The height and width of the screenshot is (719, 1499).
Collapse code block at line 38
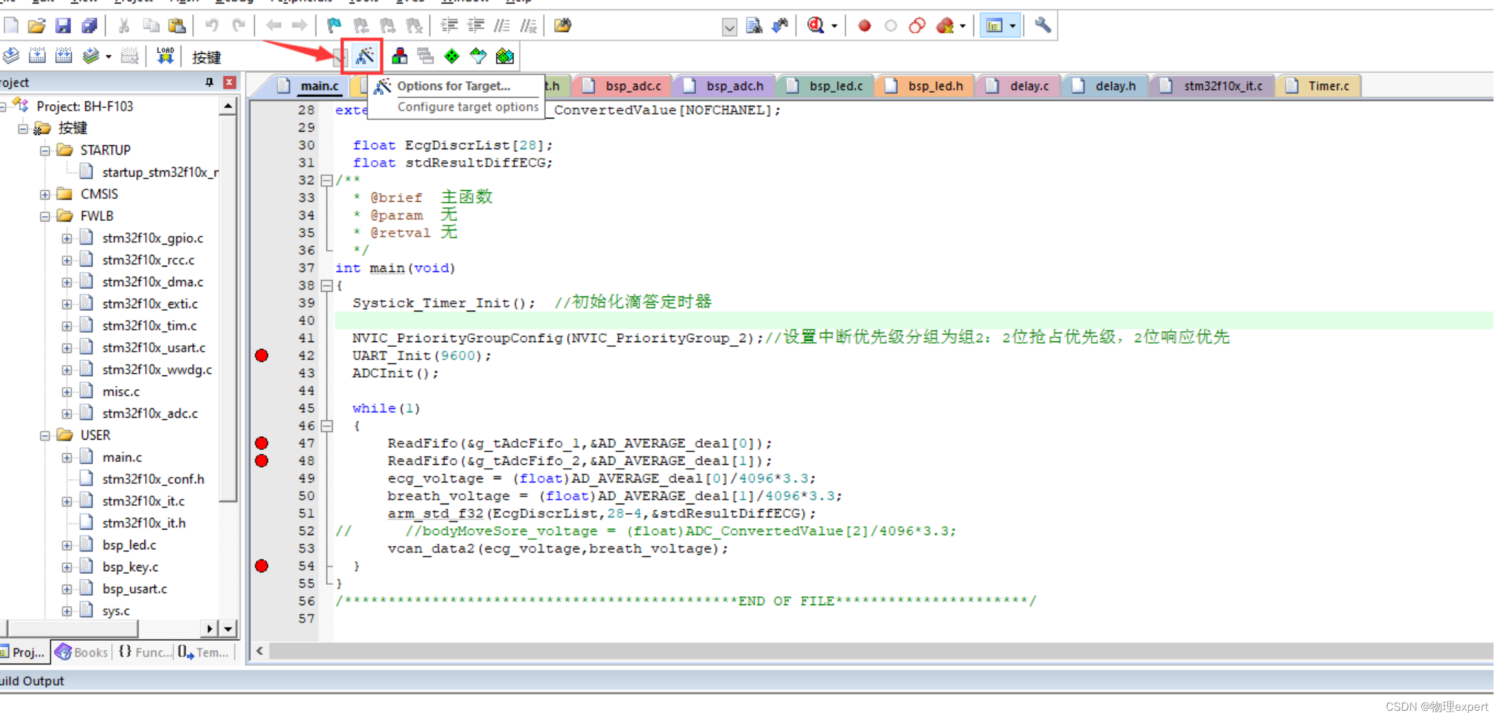tap(327, 286)
